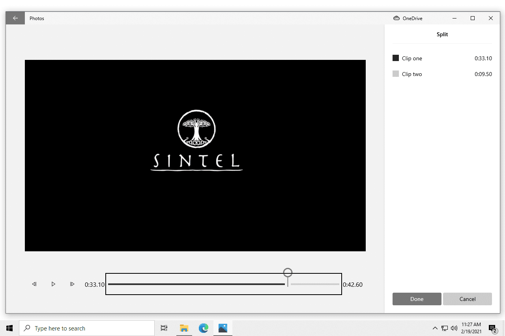Click the split marker handle on timeline

pos(288,273)
